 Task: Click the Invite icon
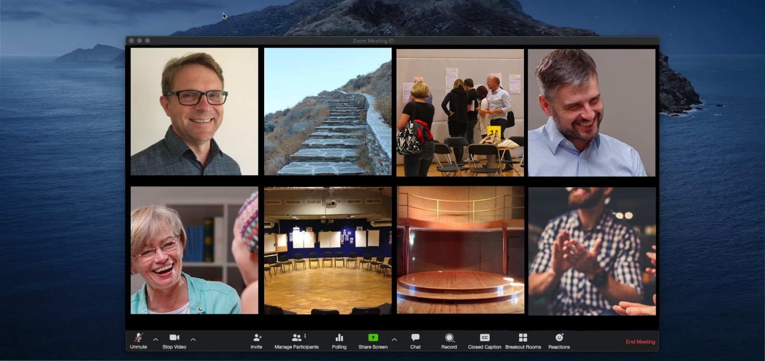tap(256, 340)
